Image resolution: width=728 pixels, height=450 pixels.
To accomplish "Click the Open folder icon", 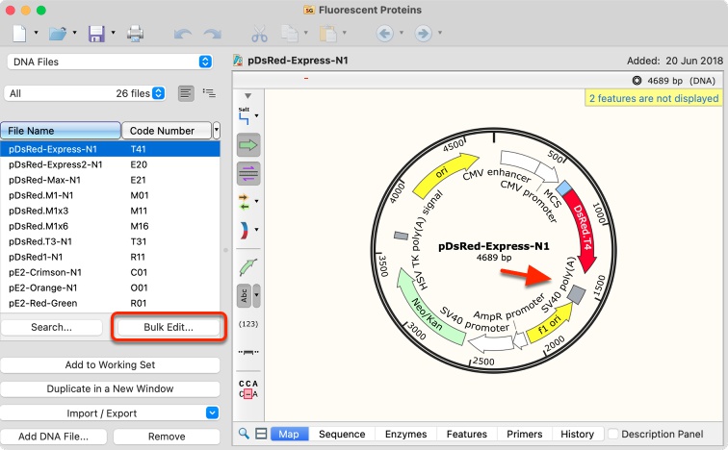I will click(x=58, y=34).
